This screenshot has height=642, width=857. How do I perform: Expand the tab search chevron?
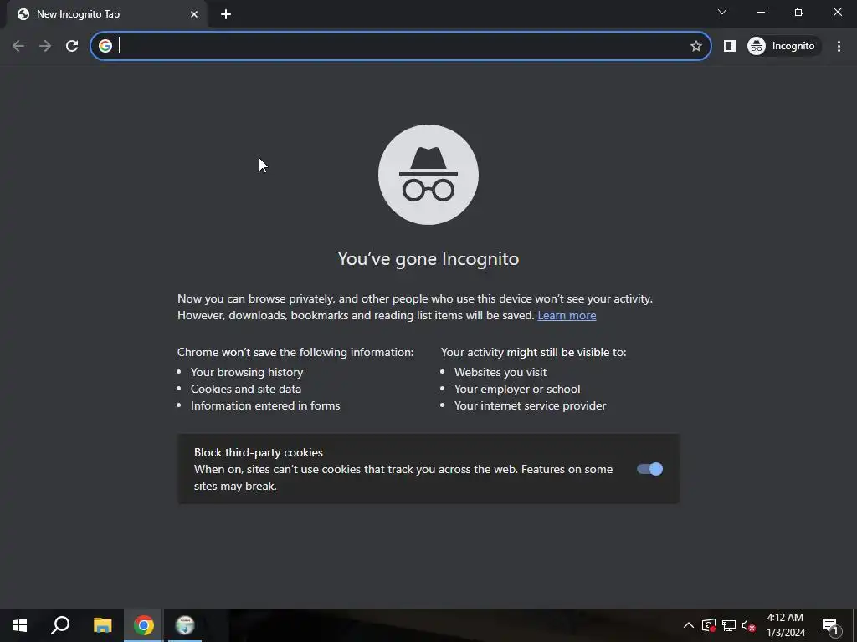[x=722, y=12]
